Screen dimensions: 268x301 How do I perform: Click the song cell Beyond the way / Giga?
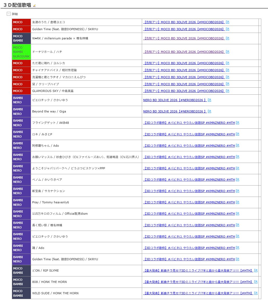tap(86, 111)
